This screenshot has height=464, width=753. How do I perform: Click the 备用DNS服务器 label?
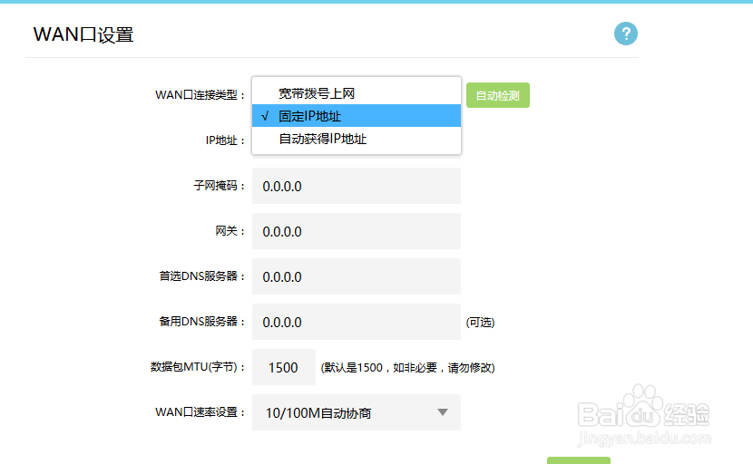[202, 322]
